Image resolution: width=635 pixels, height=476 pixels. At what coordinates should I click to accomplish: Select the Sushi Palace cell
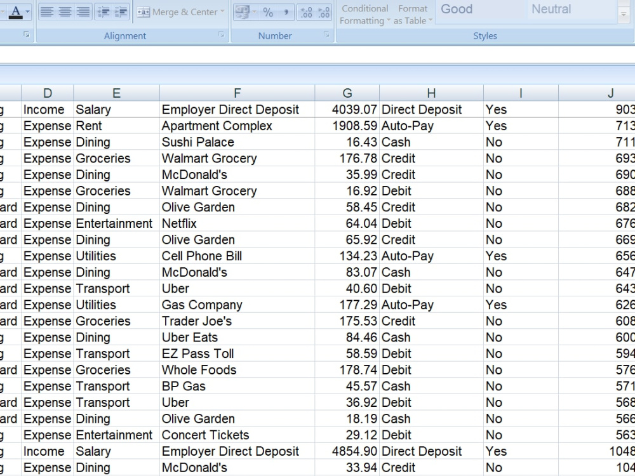237,142
